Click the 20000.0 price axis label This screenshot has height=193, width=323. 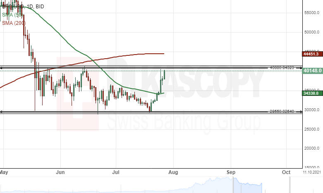pyautogui.click(x=312, y=148)
